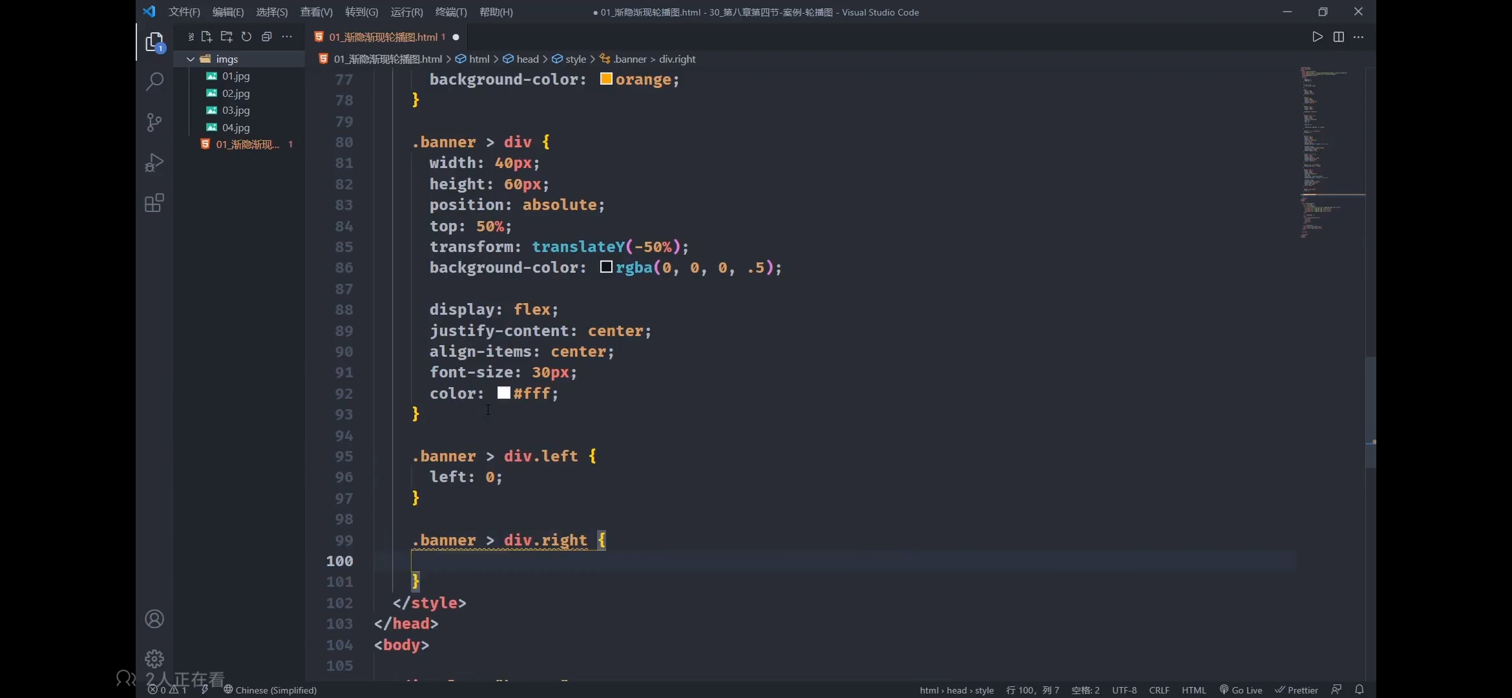Open the Explorer view in activity bar
1512x698 pixels.
(154, 43)
